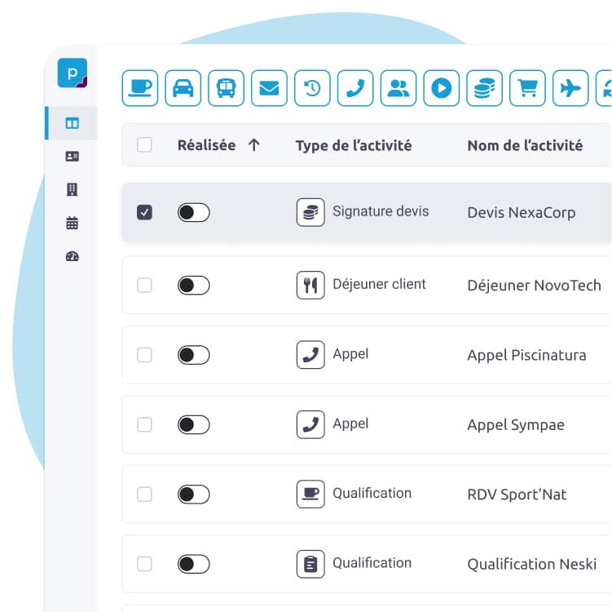The height and width of the screenshot is (612, 612).
Task: Click the coins stack filter icon
Action: [484, 88]
